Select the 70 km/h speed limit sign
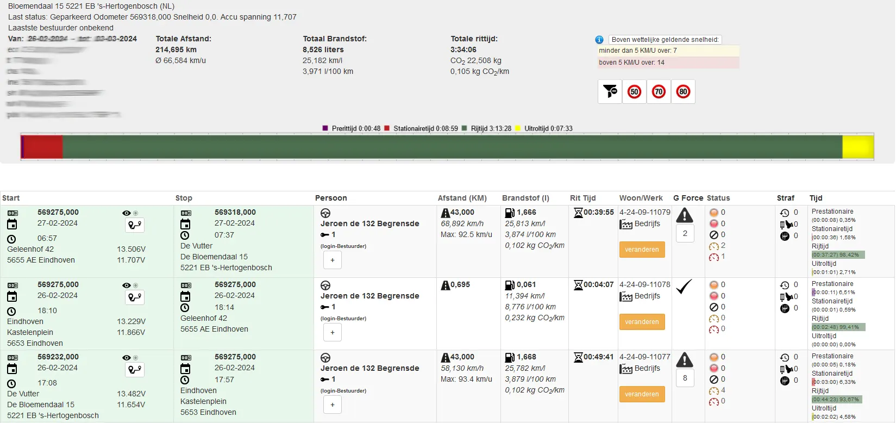The height and width of the screenshot is (423, 896). tap(659, 91)
